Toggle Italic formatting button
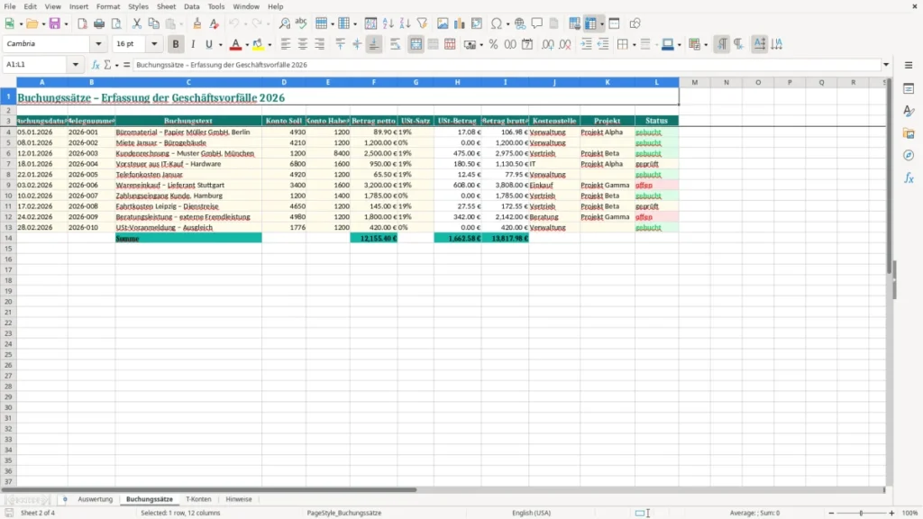 [x=193, y=44]
